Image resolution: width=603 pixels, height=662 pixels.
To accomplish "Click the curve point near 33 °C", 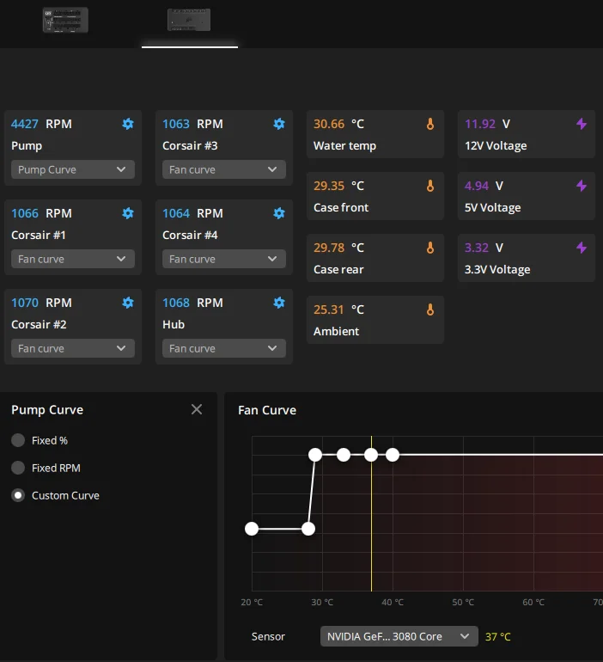I will (344, 455).
